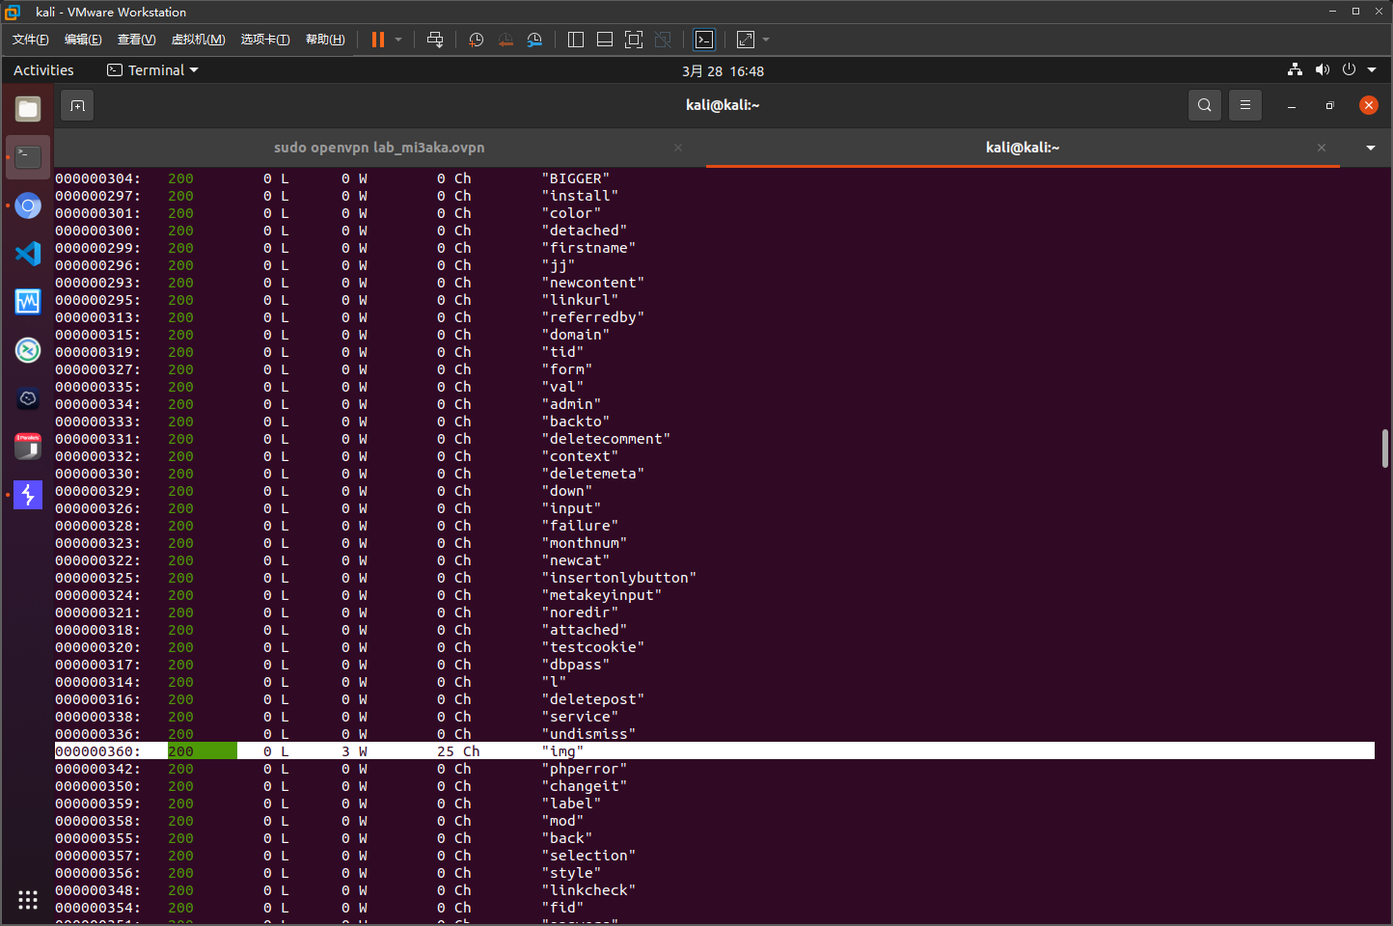Open the 文件(F) menu
The height and width of the screenshot is (926, 1393).
coord(31,40)
